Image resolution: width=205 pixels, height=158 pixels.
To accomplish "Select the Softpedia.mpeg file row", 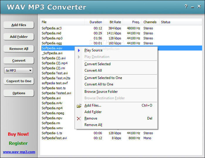I will 58,113.
